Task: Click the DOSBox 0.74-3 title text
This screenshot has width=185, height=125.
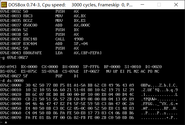Action: point(70,5)
